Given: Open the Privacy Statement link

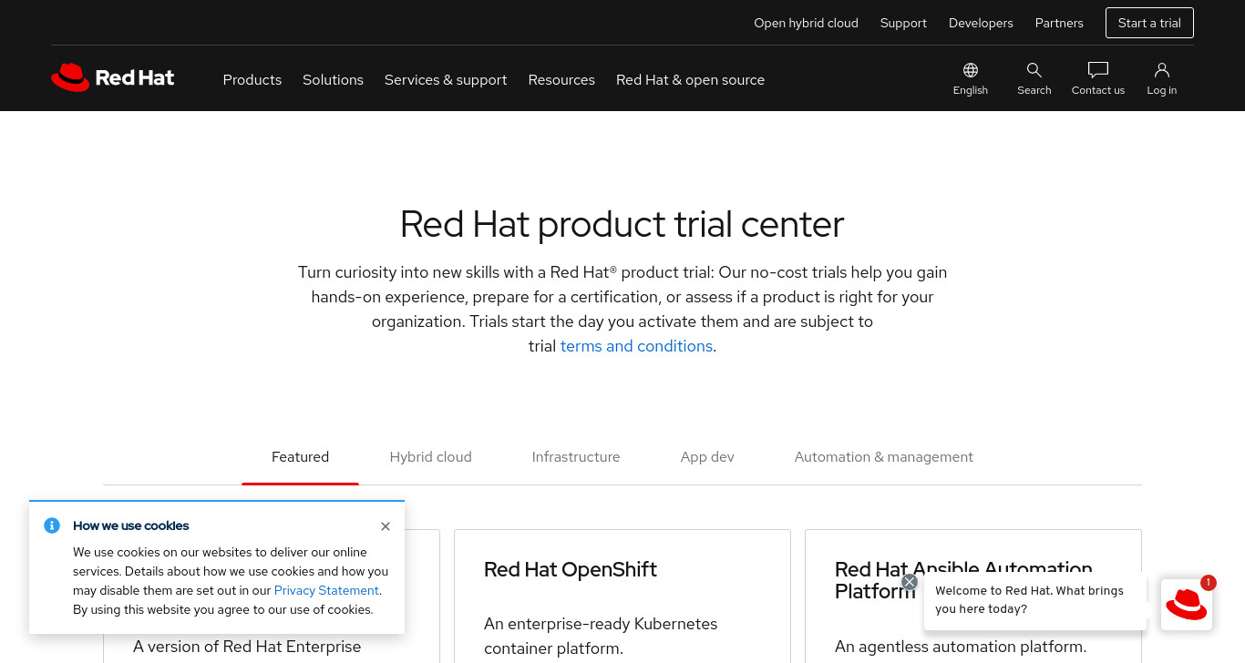Looking at the screenshot, I should click(326, 590).
